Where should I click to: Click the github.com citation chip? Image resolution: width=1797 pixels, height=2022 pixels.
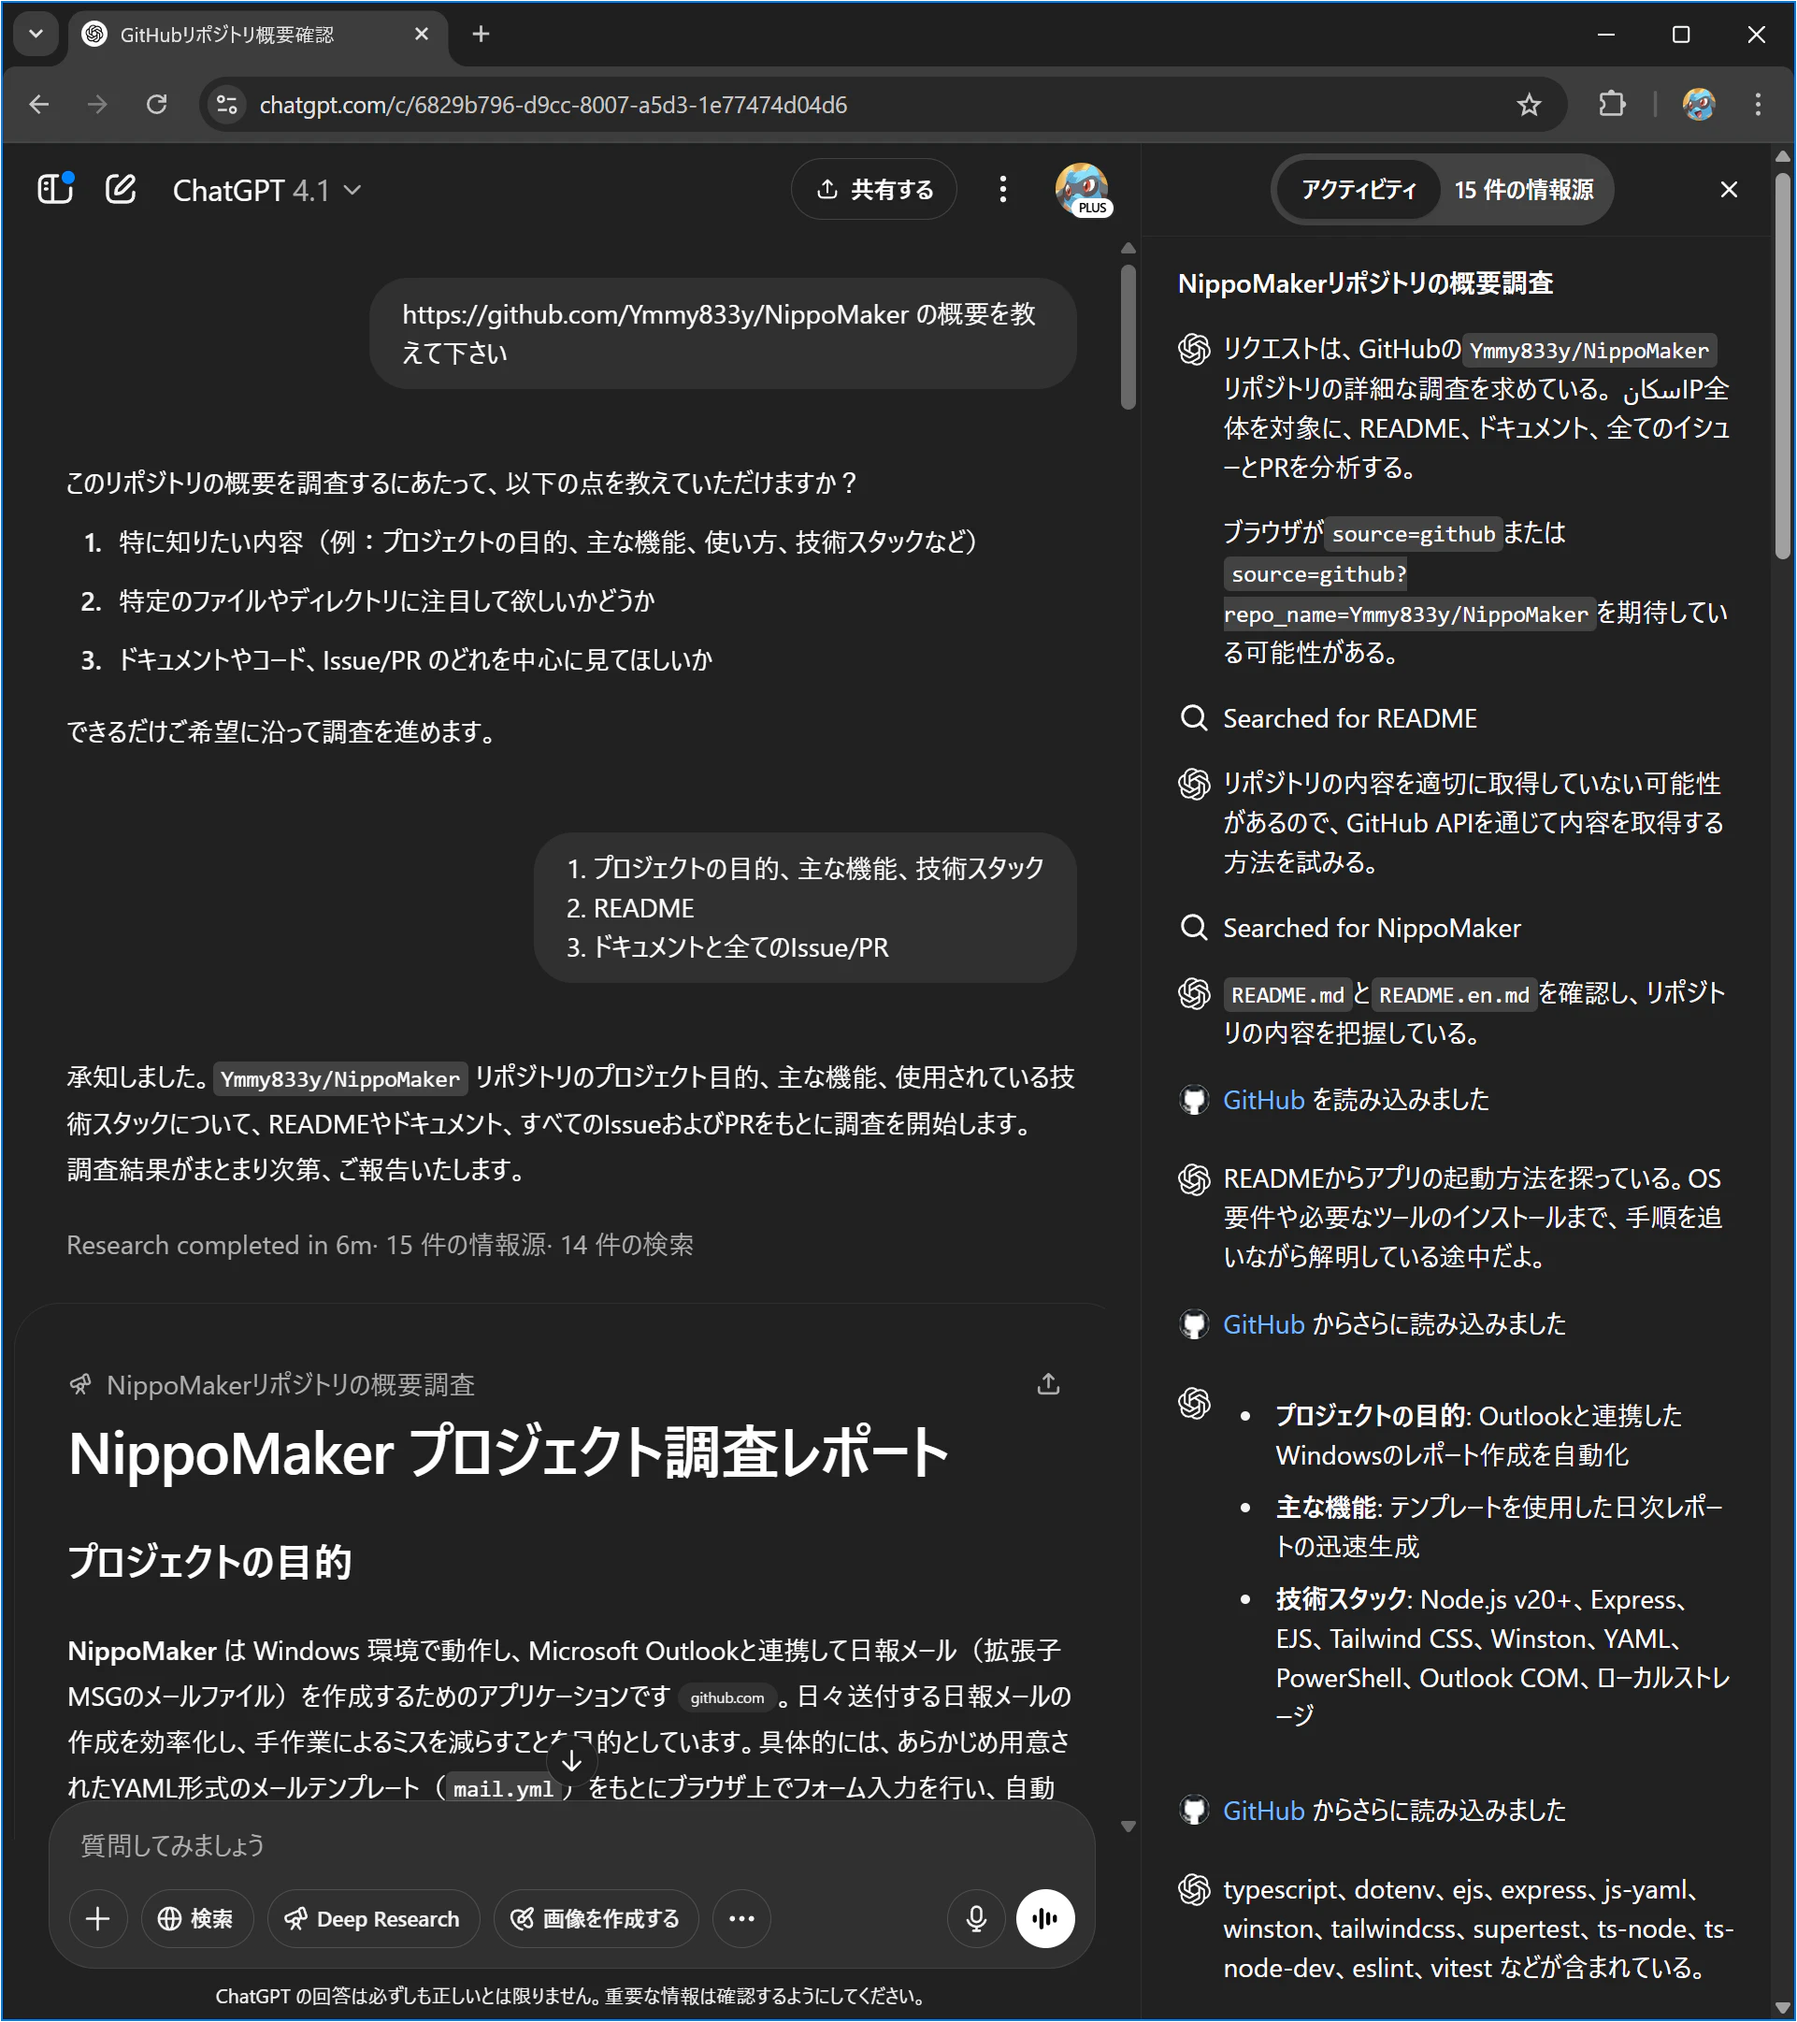726,1697
